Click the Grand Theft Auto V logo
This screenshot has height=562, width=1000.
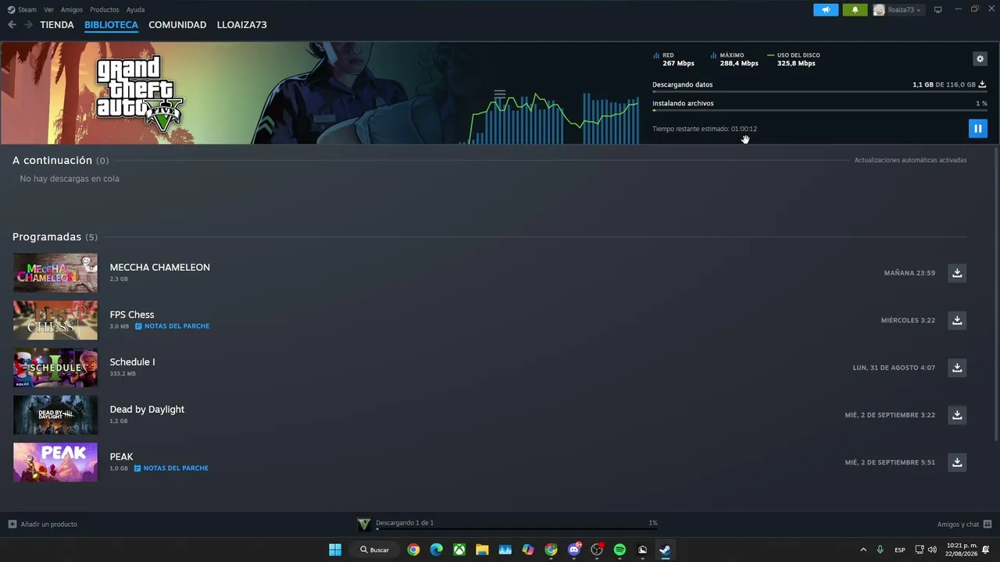click(139, 92)
